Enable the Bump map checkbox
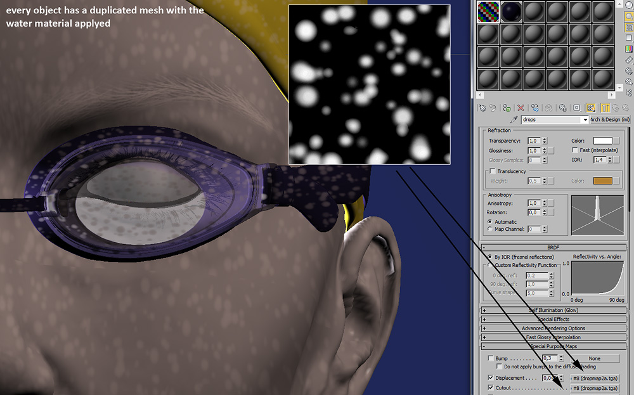Image resolution: width=634 pixels, height=395 pixels. point(491,358)
